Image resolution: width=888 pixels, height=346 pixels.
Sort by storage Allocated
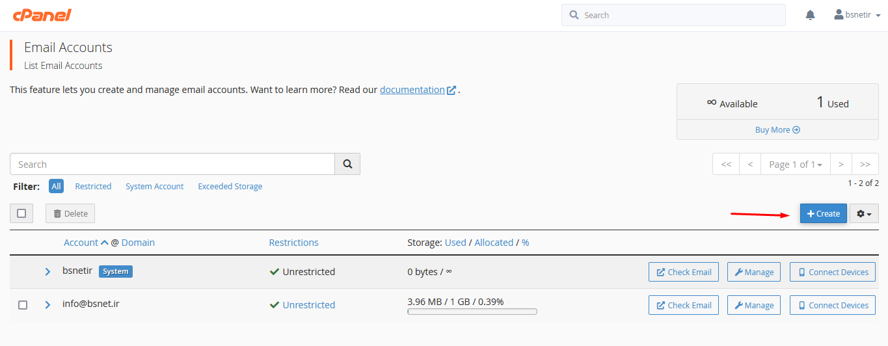(494, 243)
